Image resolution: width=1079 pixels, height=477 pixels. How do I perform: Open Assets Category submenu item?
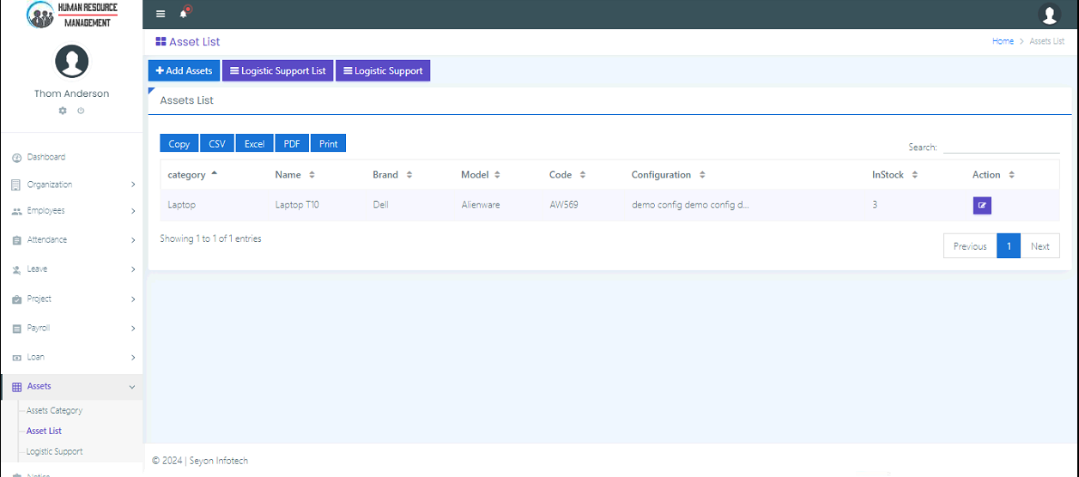click(x=54, y=411)
